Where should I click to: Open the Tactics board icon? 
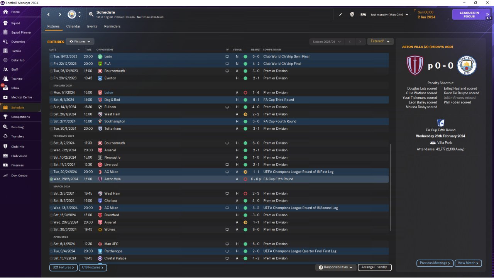tap(5, 51)
